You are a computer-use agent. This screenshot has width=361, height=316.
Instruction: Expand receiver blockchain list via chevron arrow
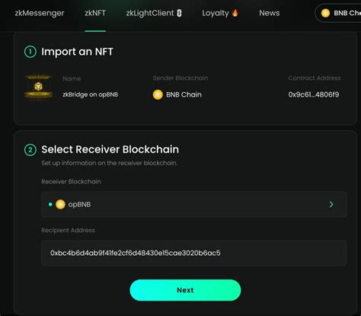click(x=331, y=204)
